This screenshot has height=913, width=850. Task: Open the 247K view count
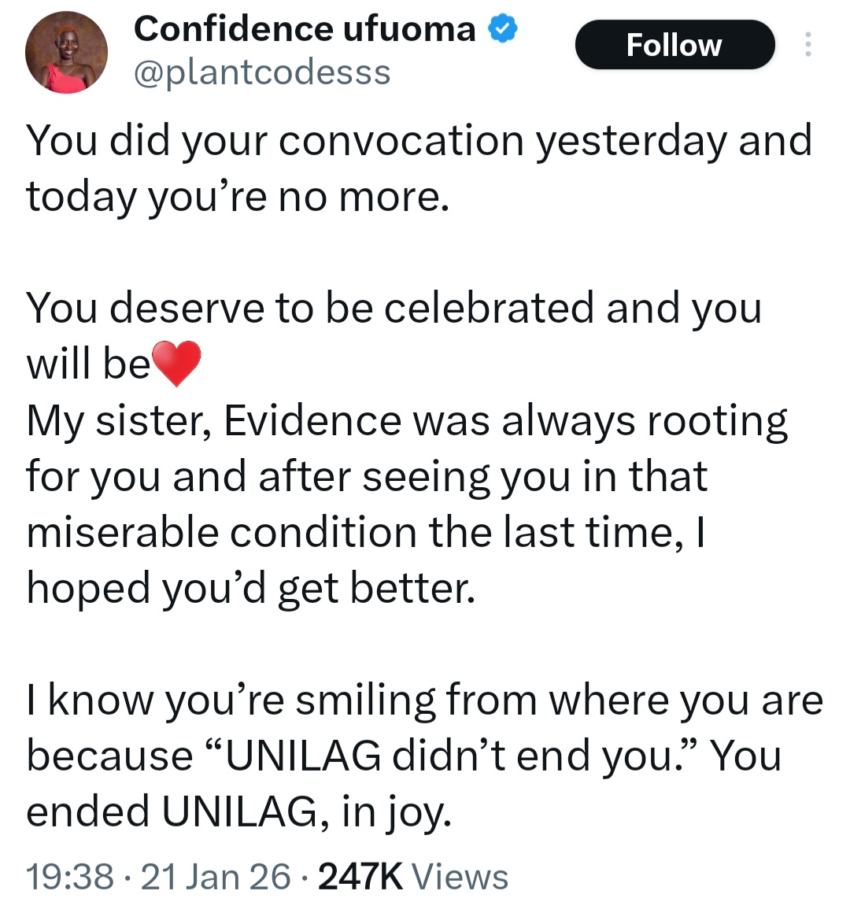click(360, 877)
